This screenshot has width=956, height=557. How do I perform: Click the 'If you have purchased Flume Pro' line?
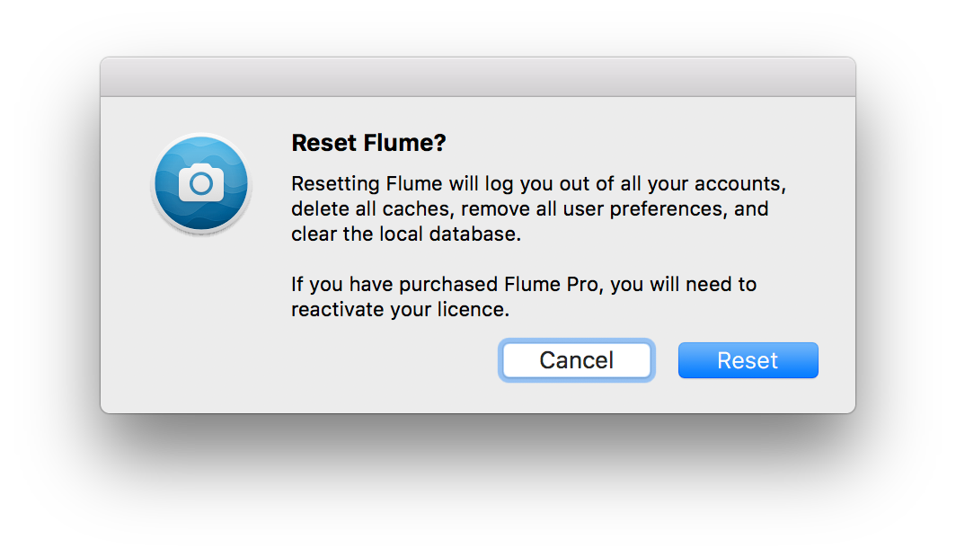(524, 285)
